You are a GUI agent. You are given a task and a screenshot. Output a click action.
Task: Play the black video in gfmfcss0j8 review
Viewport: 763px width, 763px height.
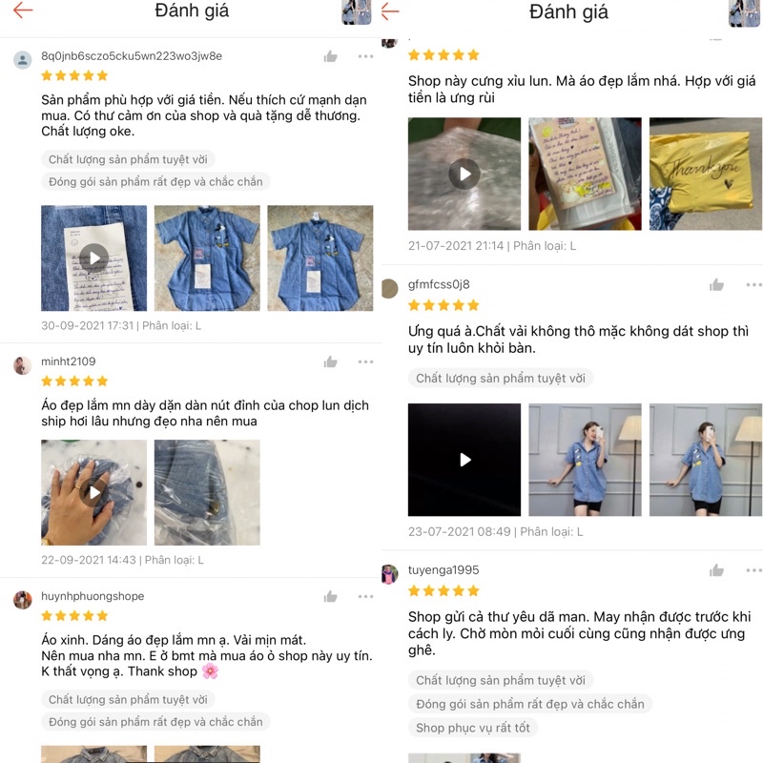coord(464,460)
